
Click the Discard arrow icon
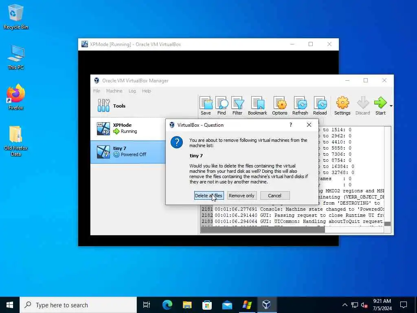coord(363,106)
